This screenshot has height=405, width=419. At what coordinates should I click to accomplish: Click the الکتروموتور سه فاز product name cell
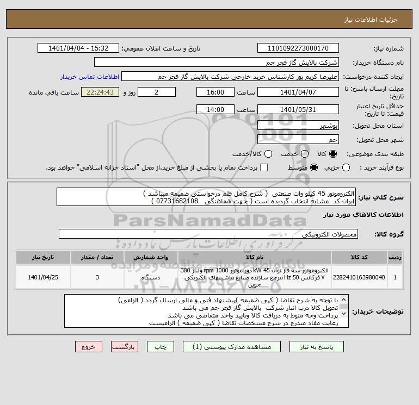(x=255, y=277)
